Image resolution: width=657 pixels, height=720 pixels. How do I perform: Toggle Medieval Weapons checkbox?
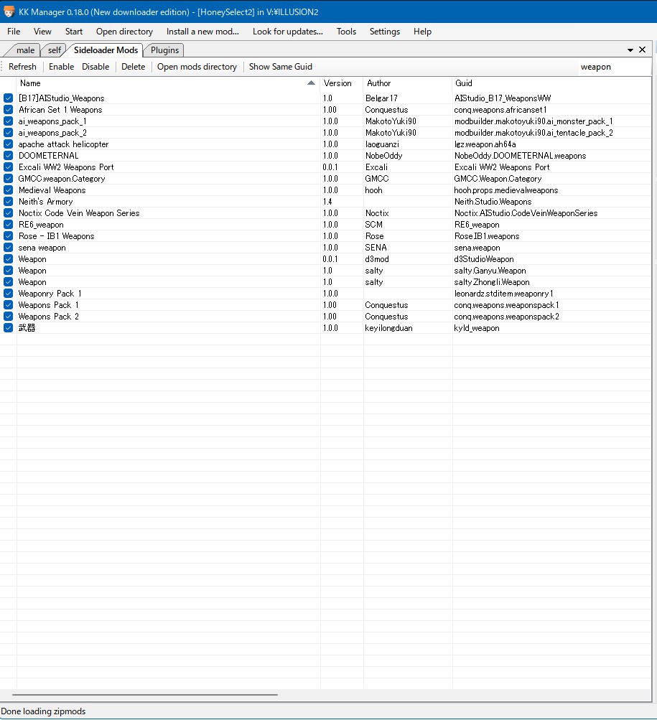point(9,190)
